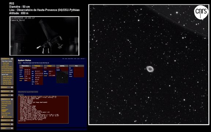Image resolution: width=211 pixels, height=132 pixels.
Task: Collapse the Observatory Info sidebar section
Action: [12, 99]
